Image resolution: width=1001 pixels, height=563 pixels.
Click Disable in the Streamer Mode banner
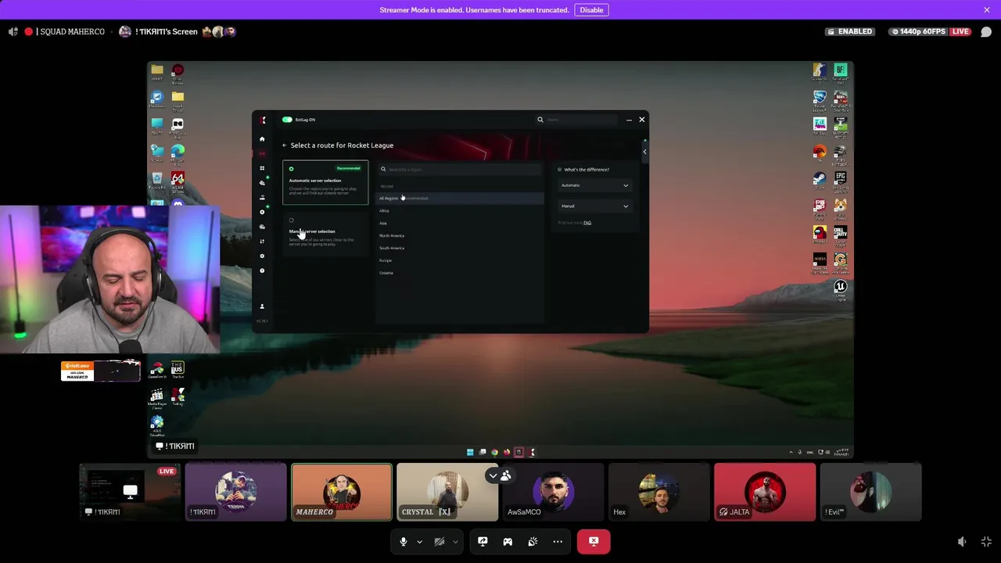591,9
